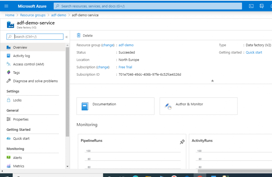Click the magnifier icon in sidebar search
The image size is (272, 177).
pyautogui.click(x=10, y=37)
